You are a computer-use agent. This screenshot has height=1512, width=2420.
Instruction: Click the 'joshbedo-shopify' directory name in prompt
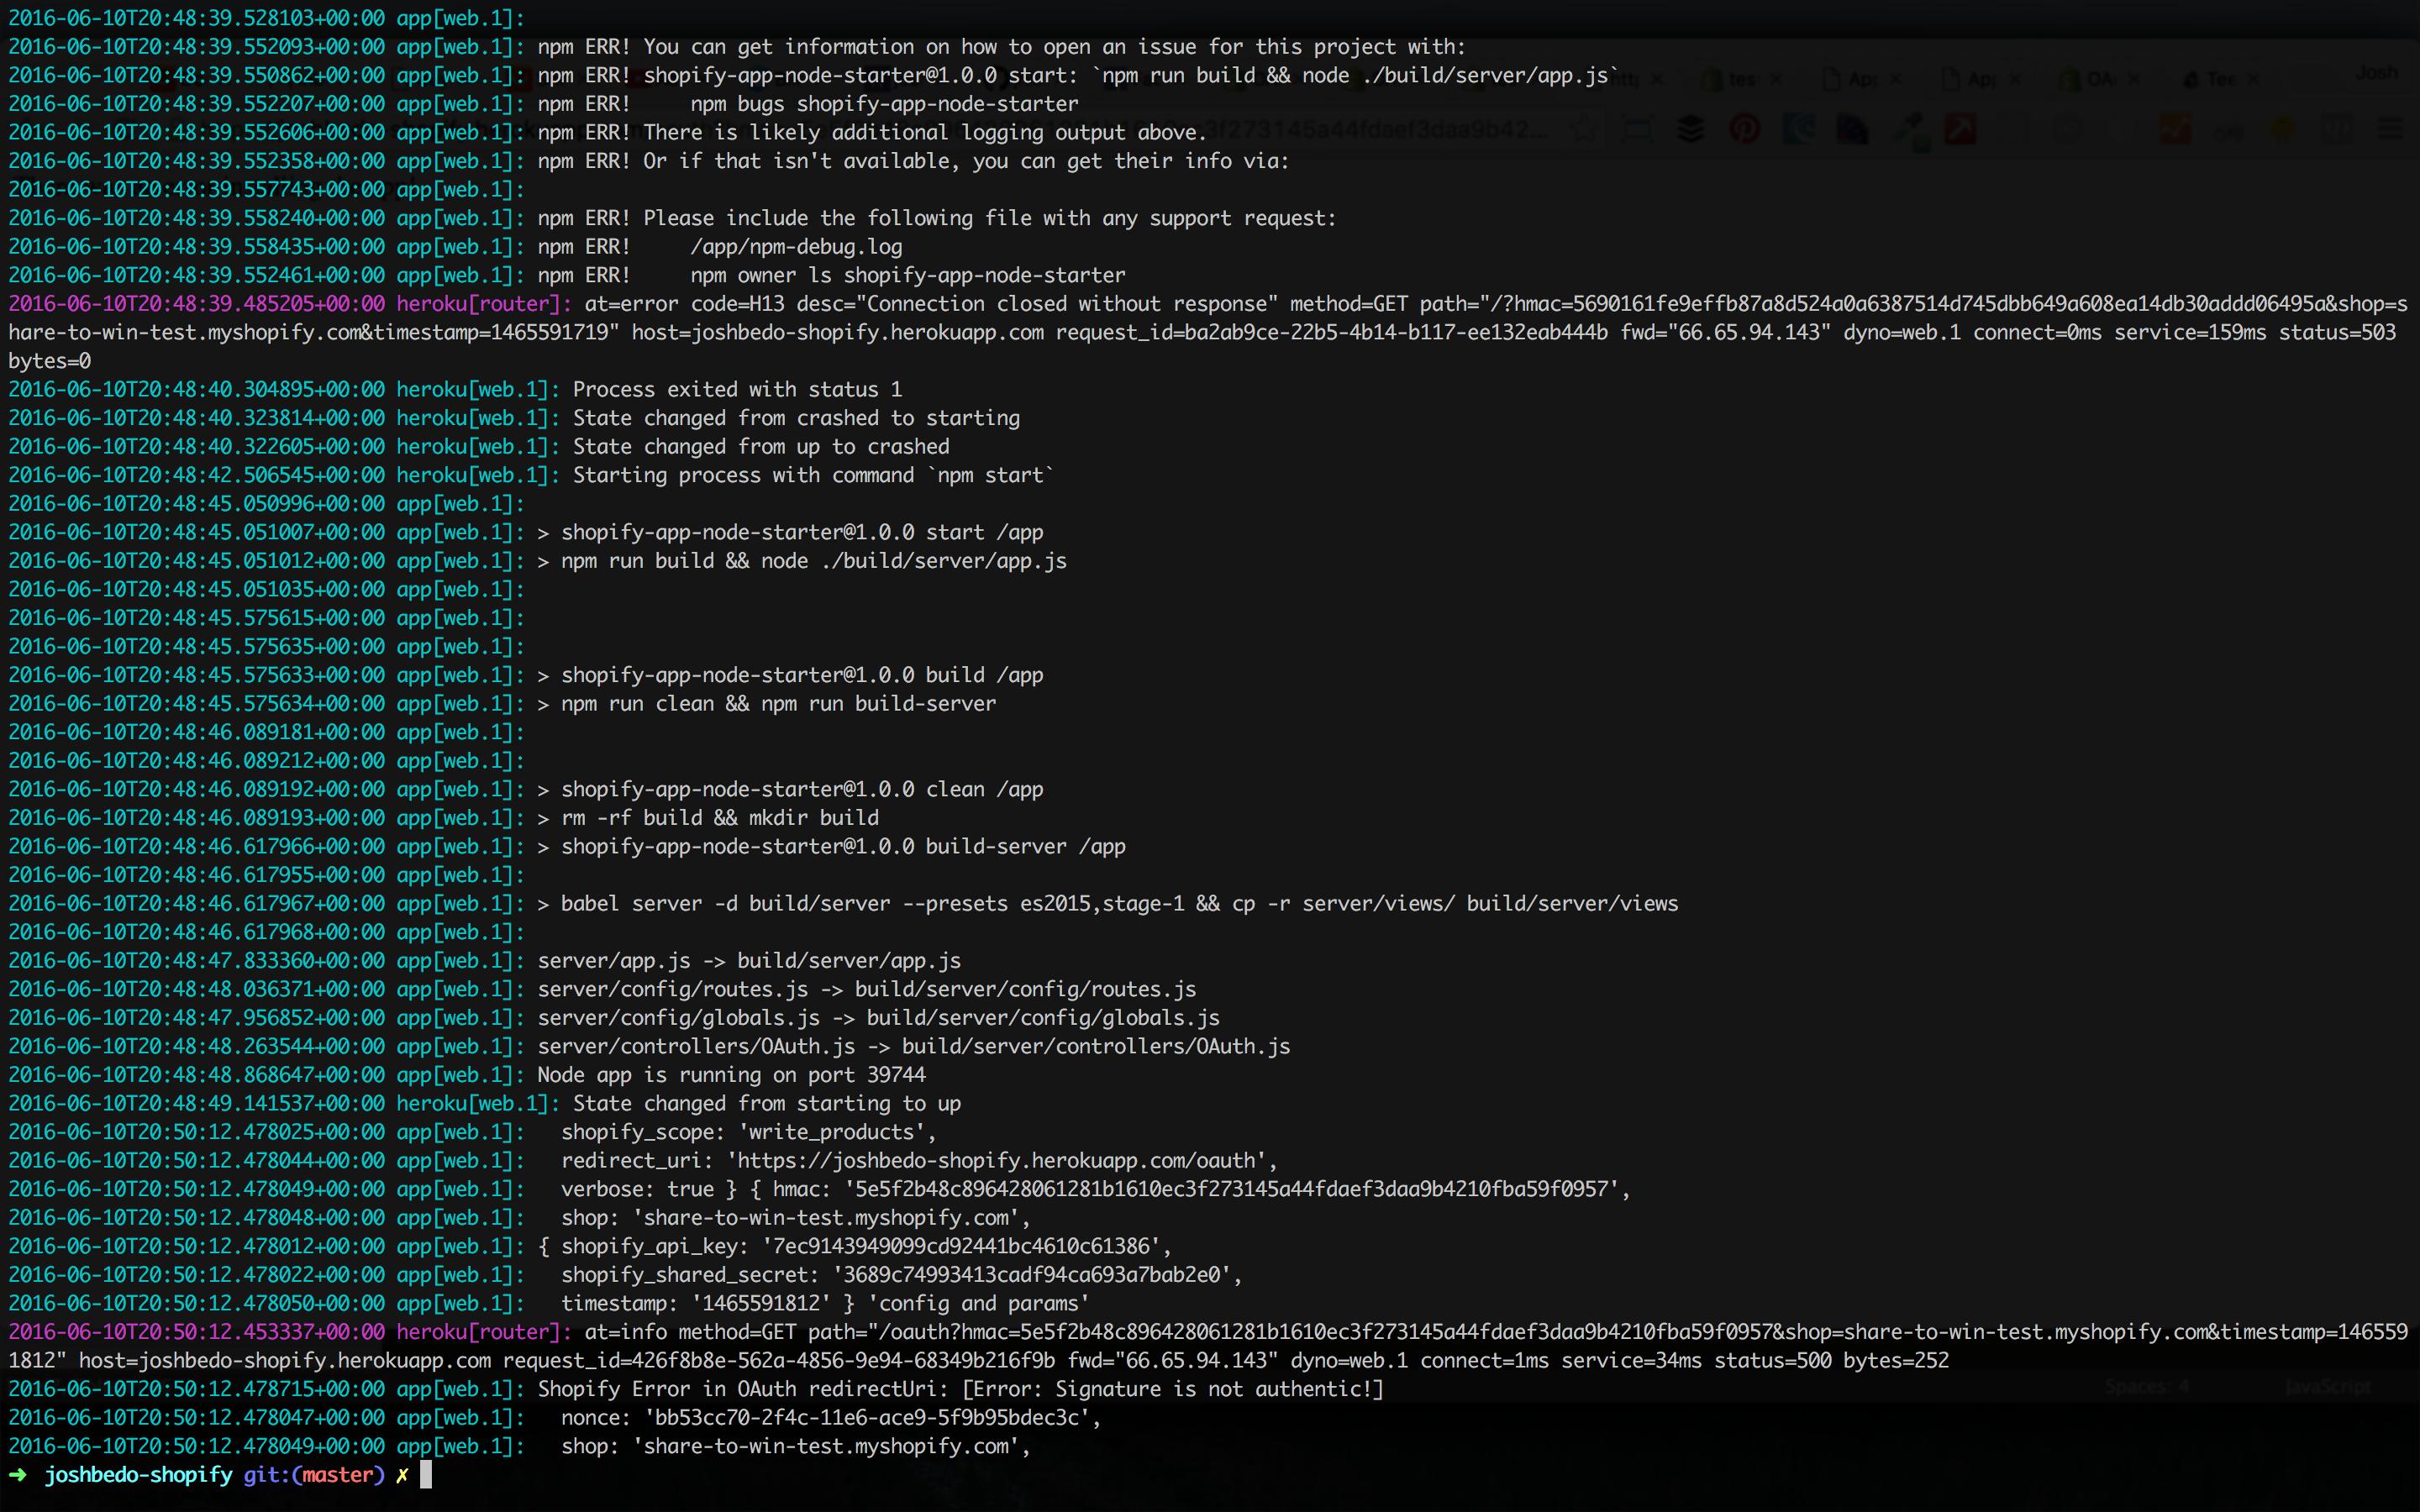point(138,1475)
